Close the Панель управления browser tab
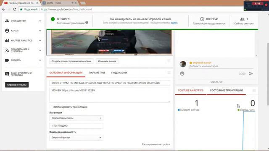Viewport: 269px width, 151px height. [x=37, y=3]
